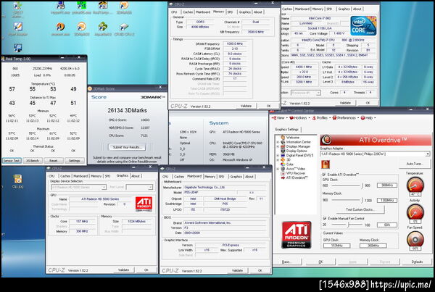This screenshot has height=292, width=435.
Task: Click the Temperature gauge in ATI Overdrive
Action: pos(415,185)
